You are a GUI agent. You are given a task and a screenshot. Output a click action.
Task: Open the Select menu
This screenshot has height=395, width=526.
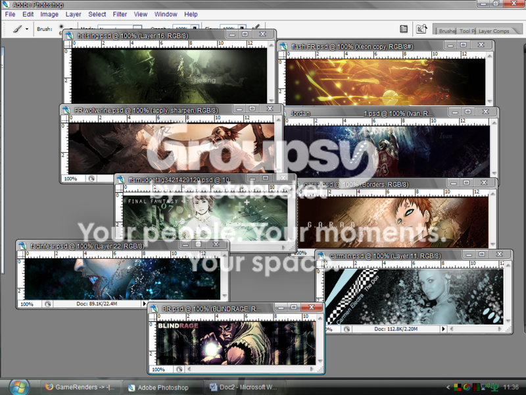(x=97, y=14)
